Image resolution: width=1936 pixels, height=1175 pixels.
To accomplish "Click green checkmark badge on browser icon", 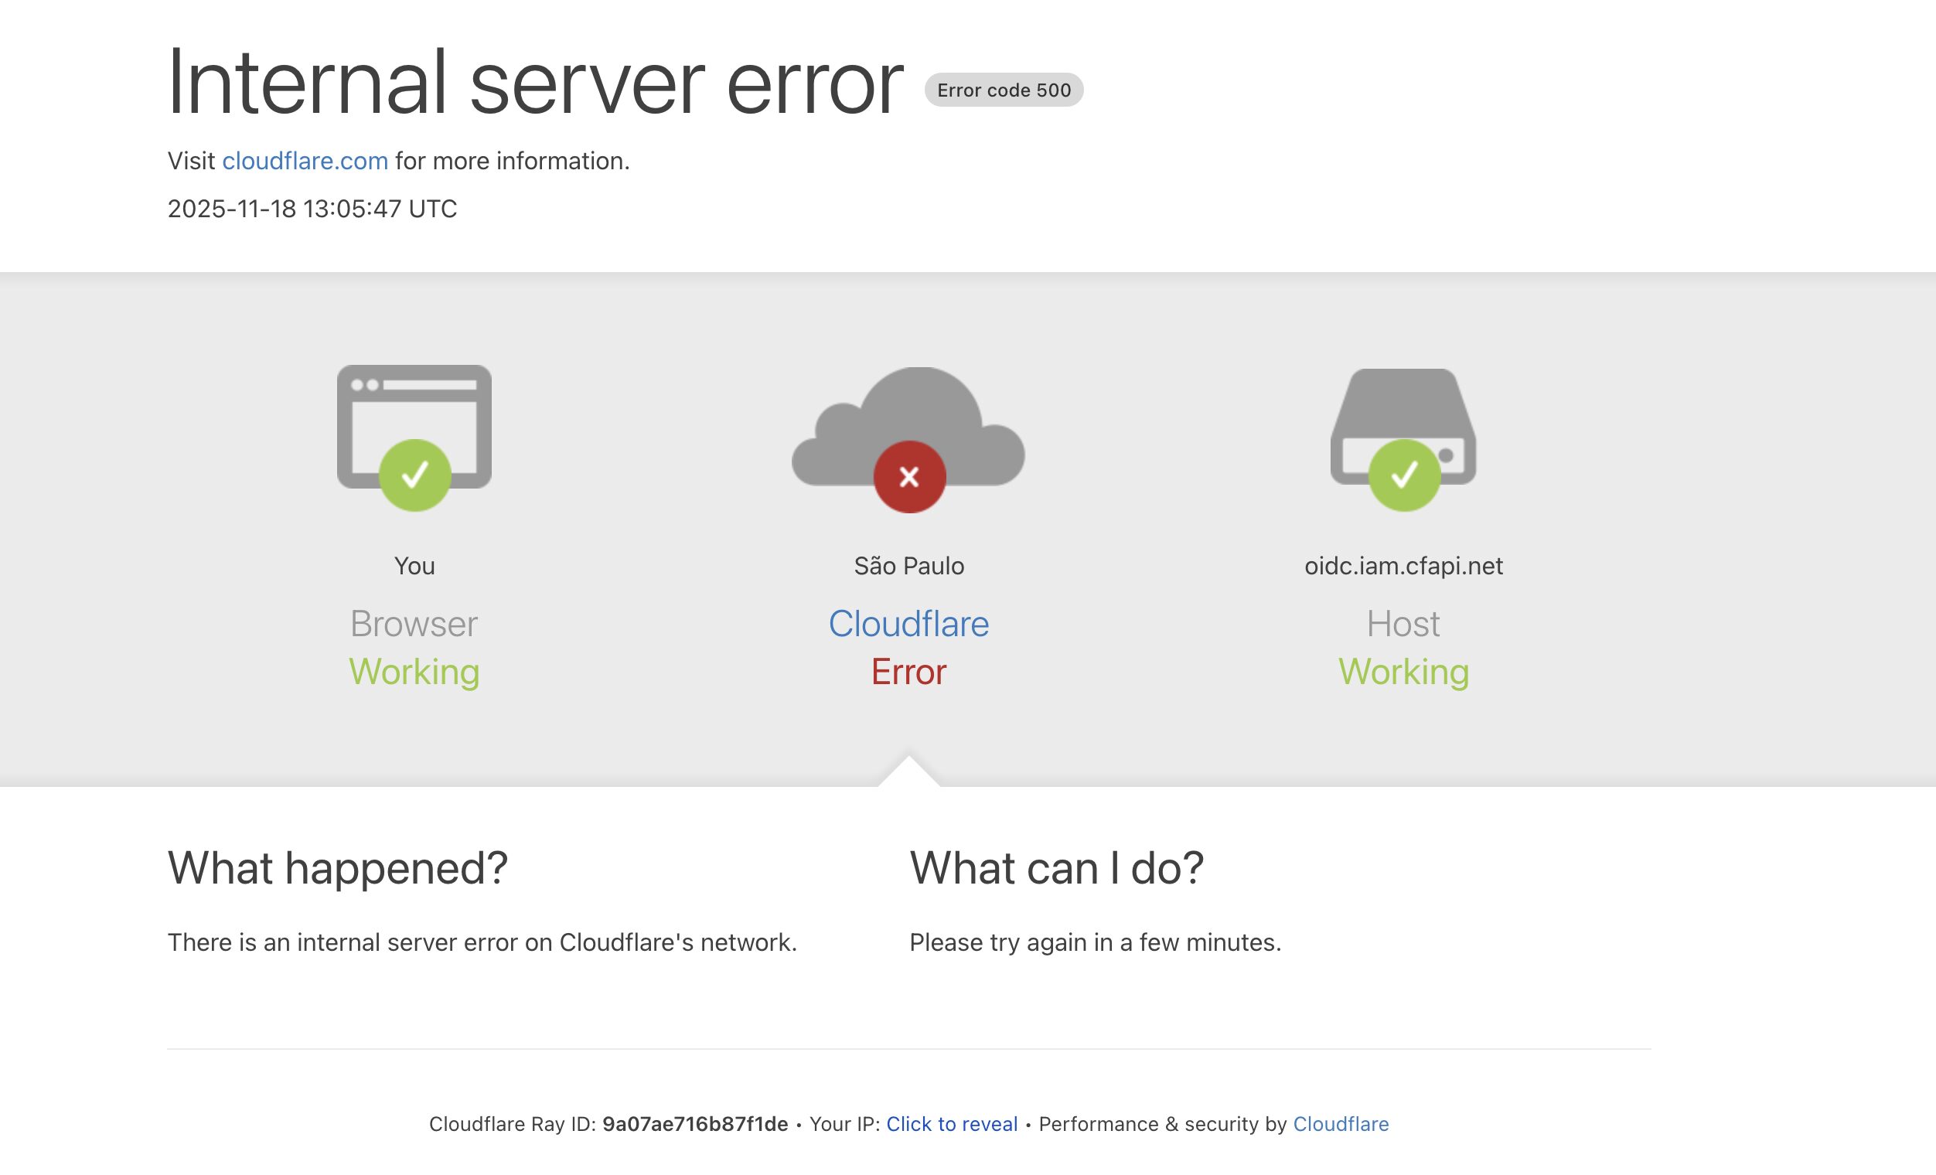I will point(415,475).
